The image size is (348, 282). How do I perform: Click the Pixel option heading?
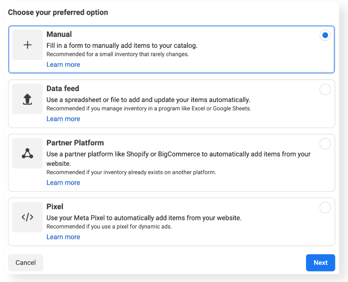coord(55,206)
